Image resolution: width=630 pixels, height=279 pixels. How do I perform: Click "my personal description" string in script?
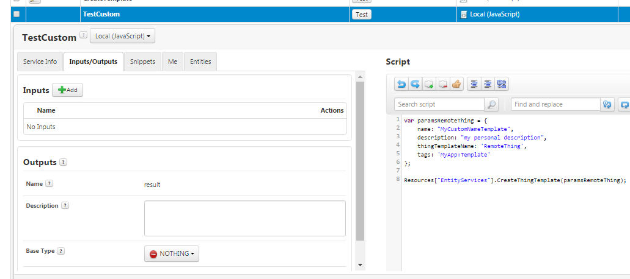click(x=502, y=138)
